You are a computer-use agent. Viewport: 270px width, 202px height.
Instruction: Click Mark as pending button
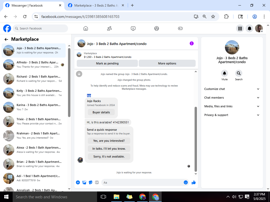tap(107, 63)
